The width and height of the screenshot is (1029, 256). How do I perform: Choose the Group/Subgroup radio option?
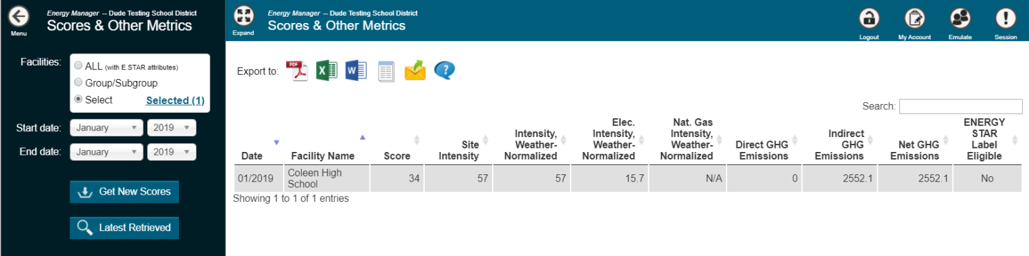pyautogui.click(x=78, y=82)
